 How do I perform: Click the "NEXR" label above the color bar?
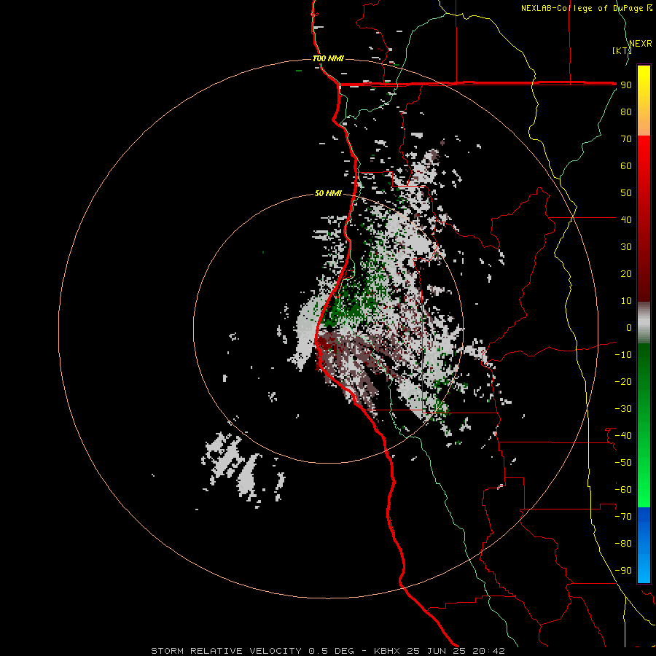(x=641, y=44)
